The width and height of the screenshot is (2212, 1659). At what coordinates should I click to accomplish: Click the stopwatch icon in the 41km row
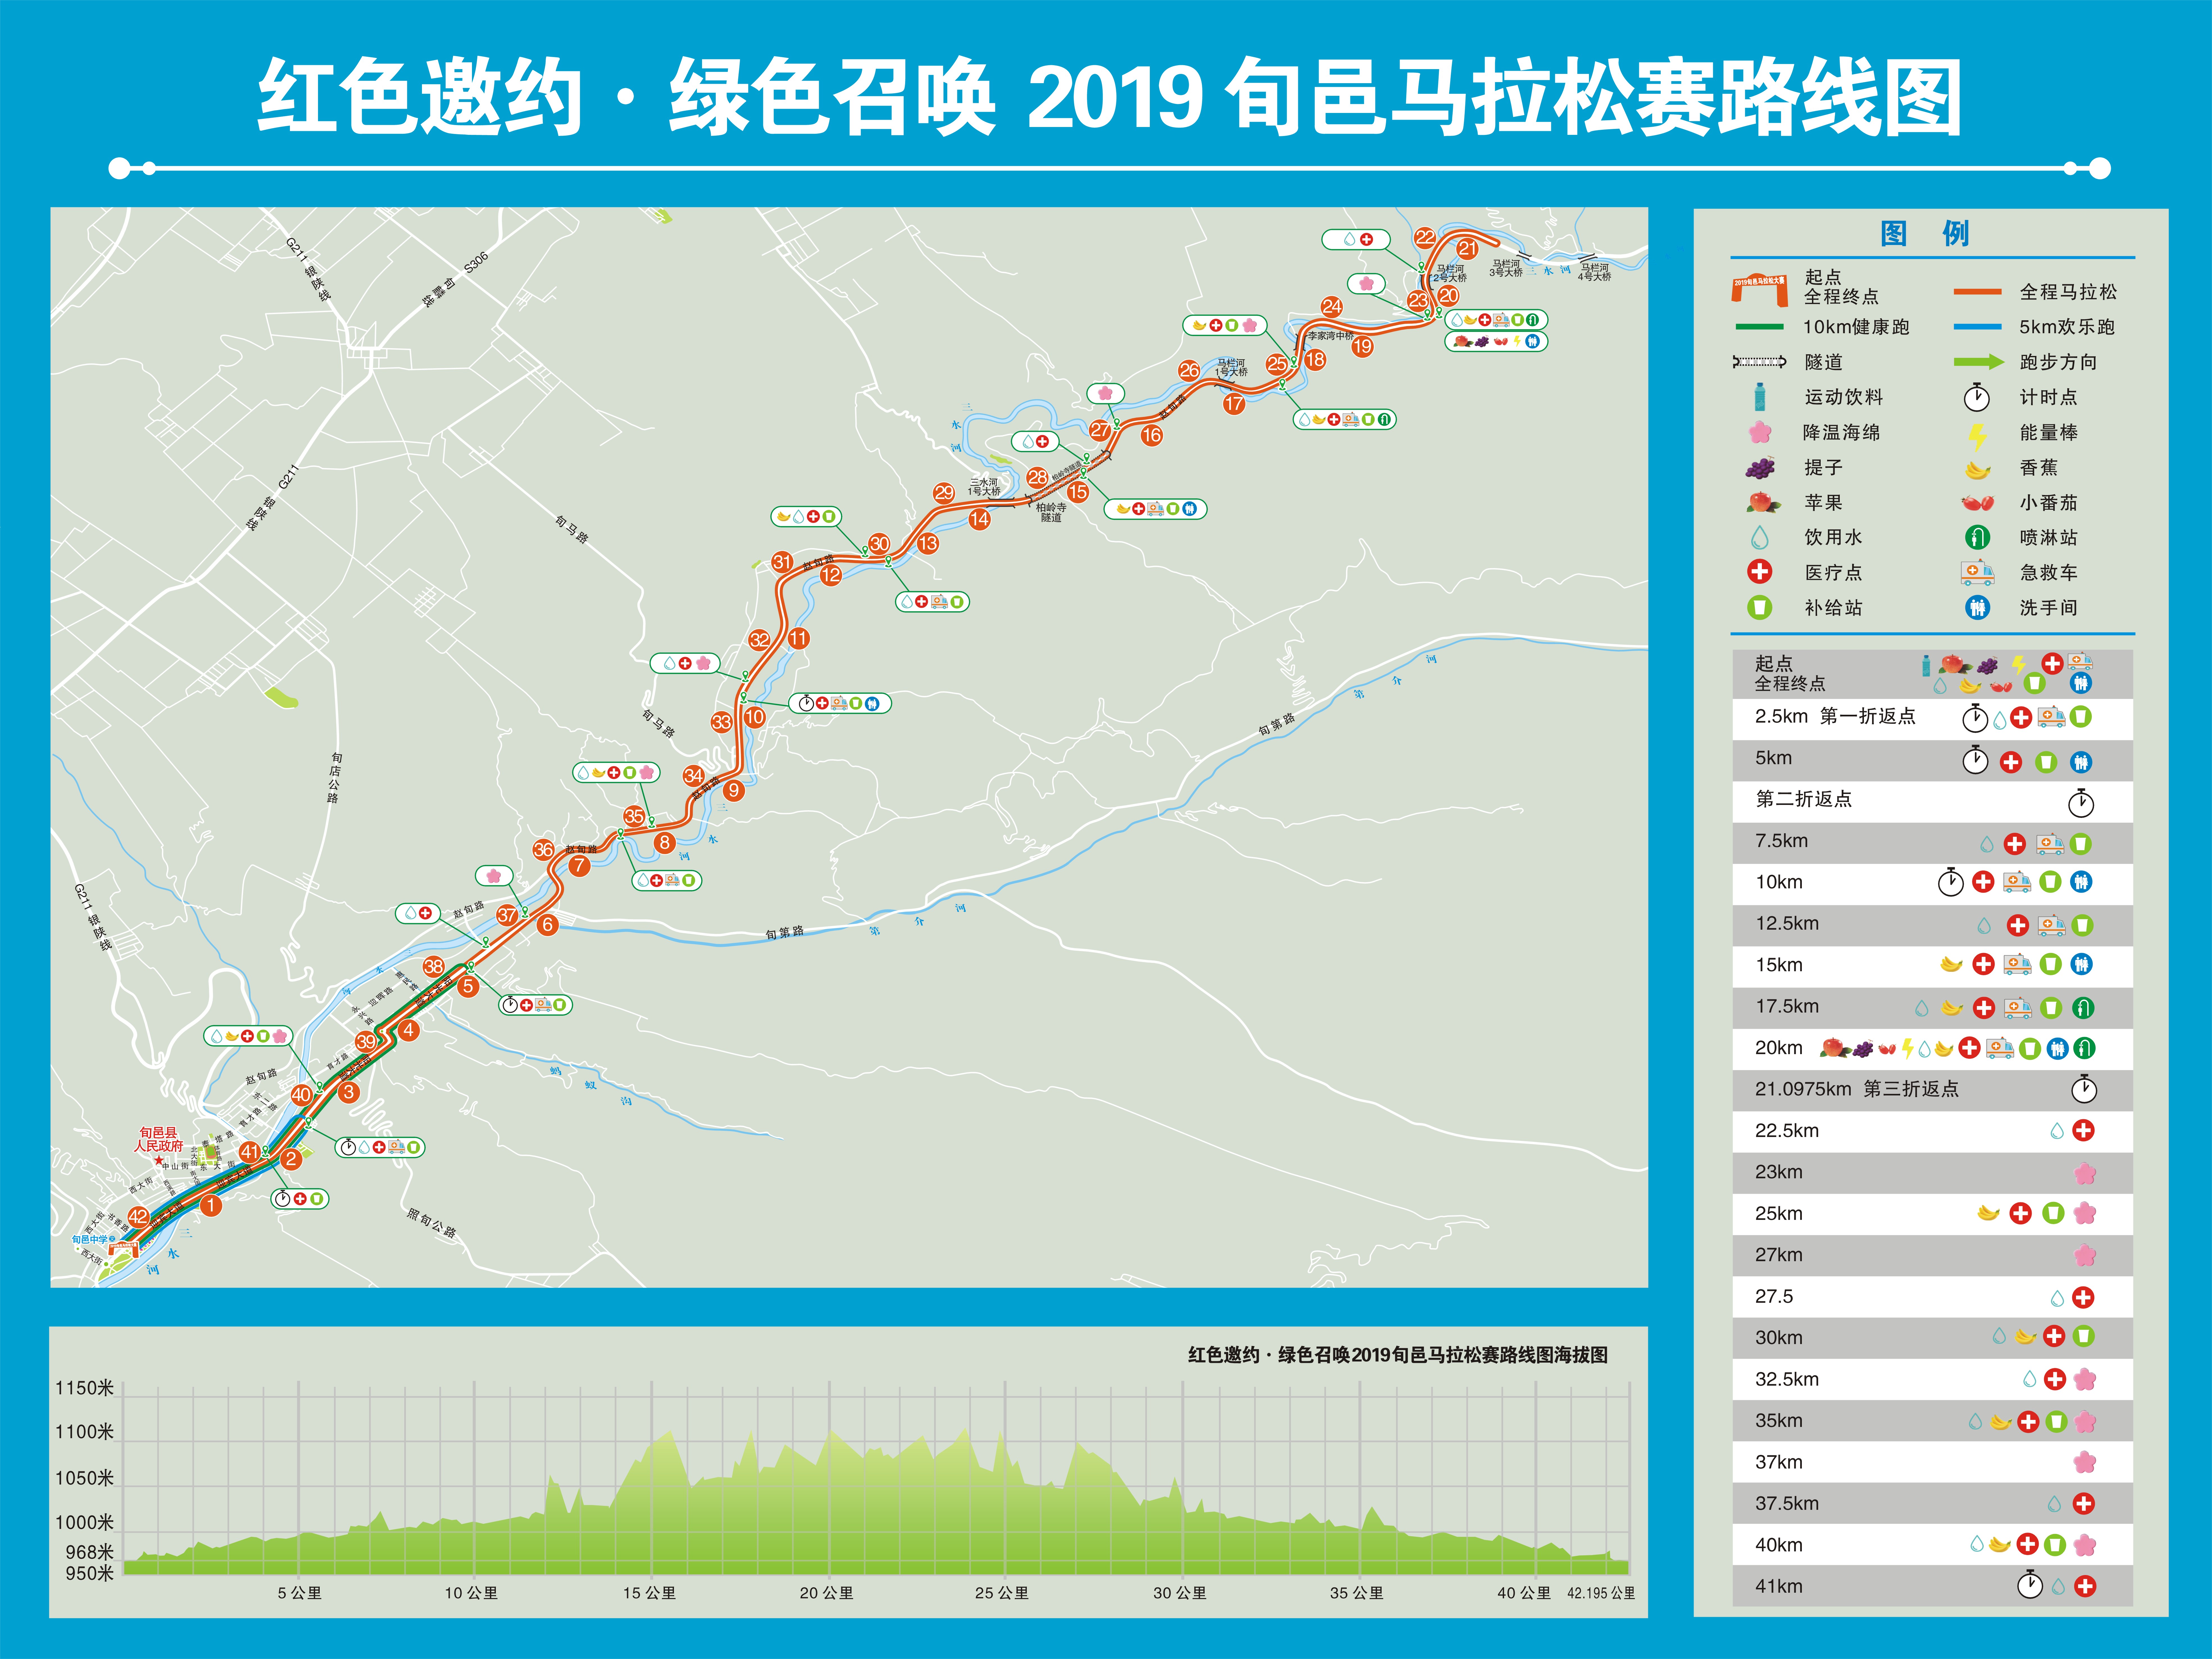pos(2030,1585)
